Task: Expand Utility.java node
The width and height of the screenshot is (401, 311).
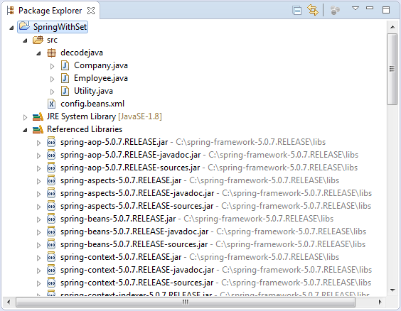Action: 52,92
